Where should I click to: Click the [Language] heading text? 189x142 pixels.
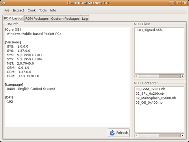(x=14, y=84)
